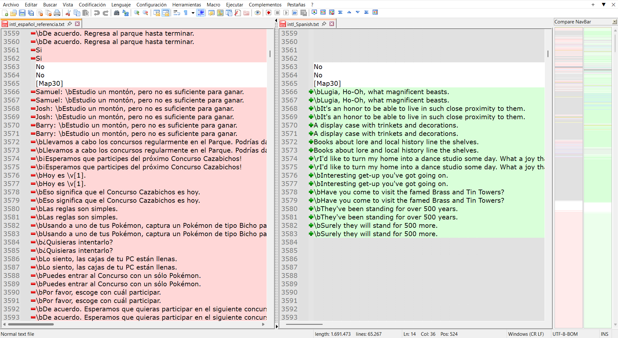Cut selection using the scissors icon
Viewport: 618px width, 338px height.
[68, 13]
